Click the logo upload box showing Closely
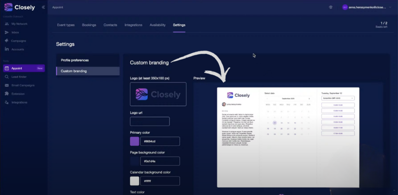Image resolution: width=398 pixels, height=195 pixels. click(158, 94)
